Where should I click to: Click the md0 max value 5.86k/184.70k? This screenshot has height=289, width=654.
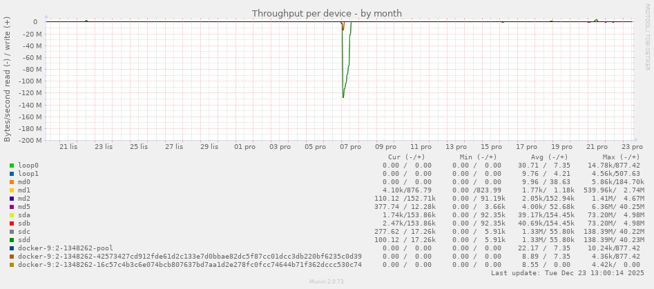point(619,182)
